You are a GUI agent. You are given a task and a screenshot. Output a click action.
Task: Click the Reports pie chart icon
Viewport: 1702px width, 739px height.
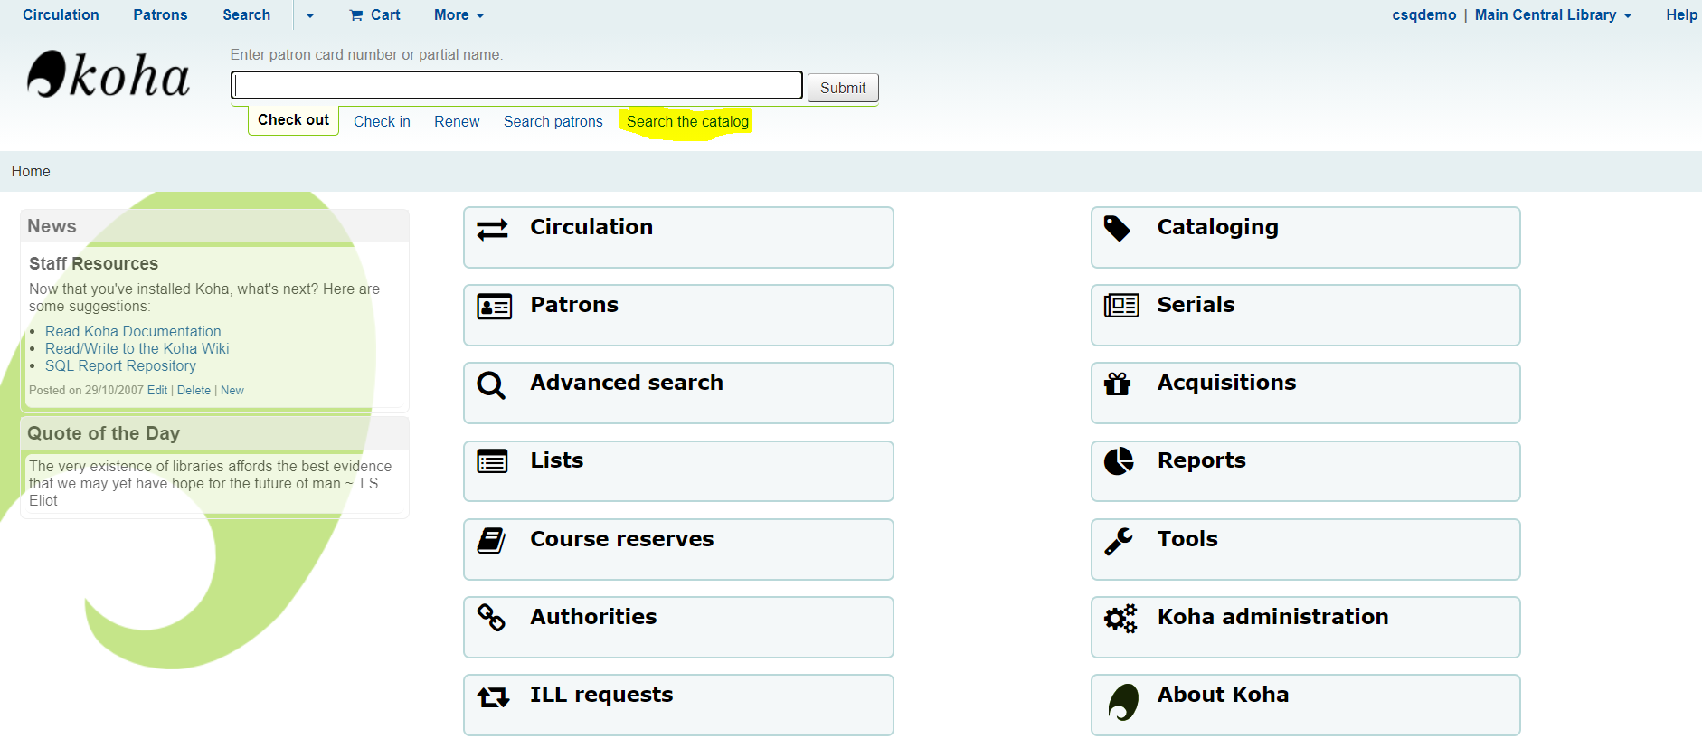(1119, 461)
